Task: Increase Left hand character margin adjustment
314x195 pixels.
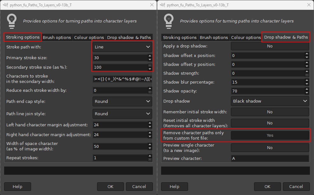Action: tap(150, 123)
